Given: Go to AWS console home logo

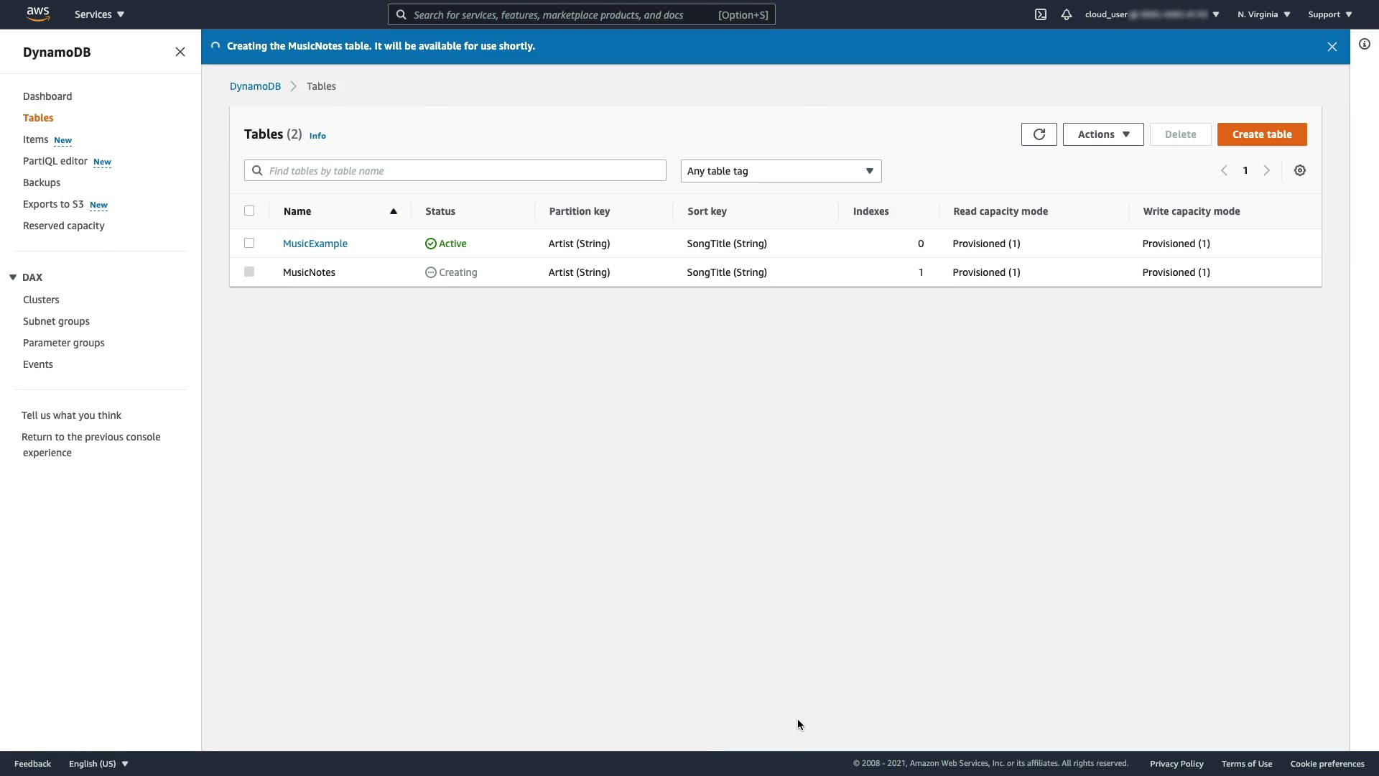Looking at the screenshot, I should (x=37, y=14).
